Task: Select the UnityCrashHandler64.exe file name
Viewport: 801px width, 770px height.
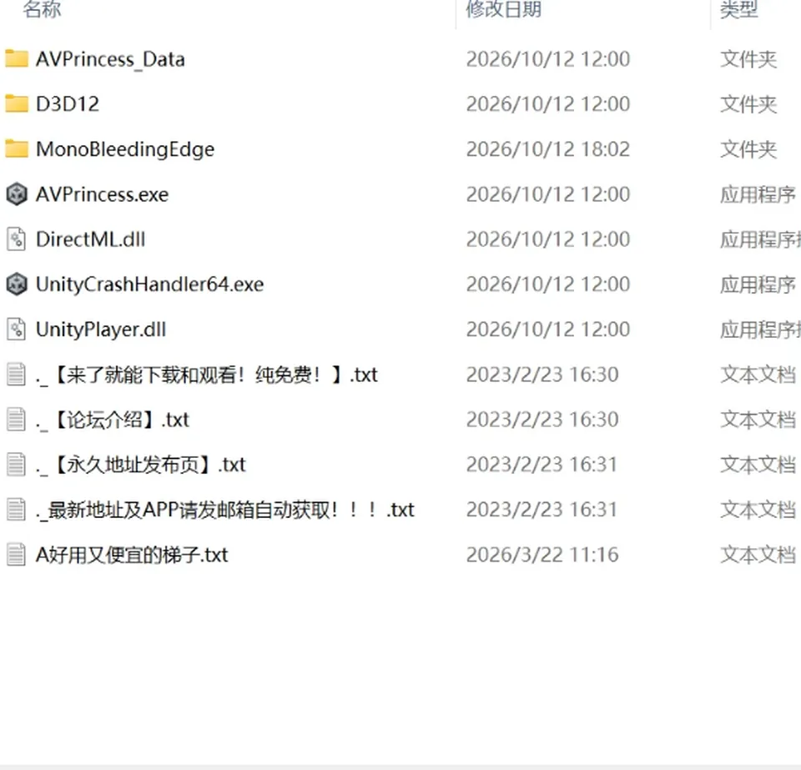Action: [x=149, y=284]
